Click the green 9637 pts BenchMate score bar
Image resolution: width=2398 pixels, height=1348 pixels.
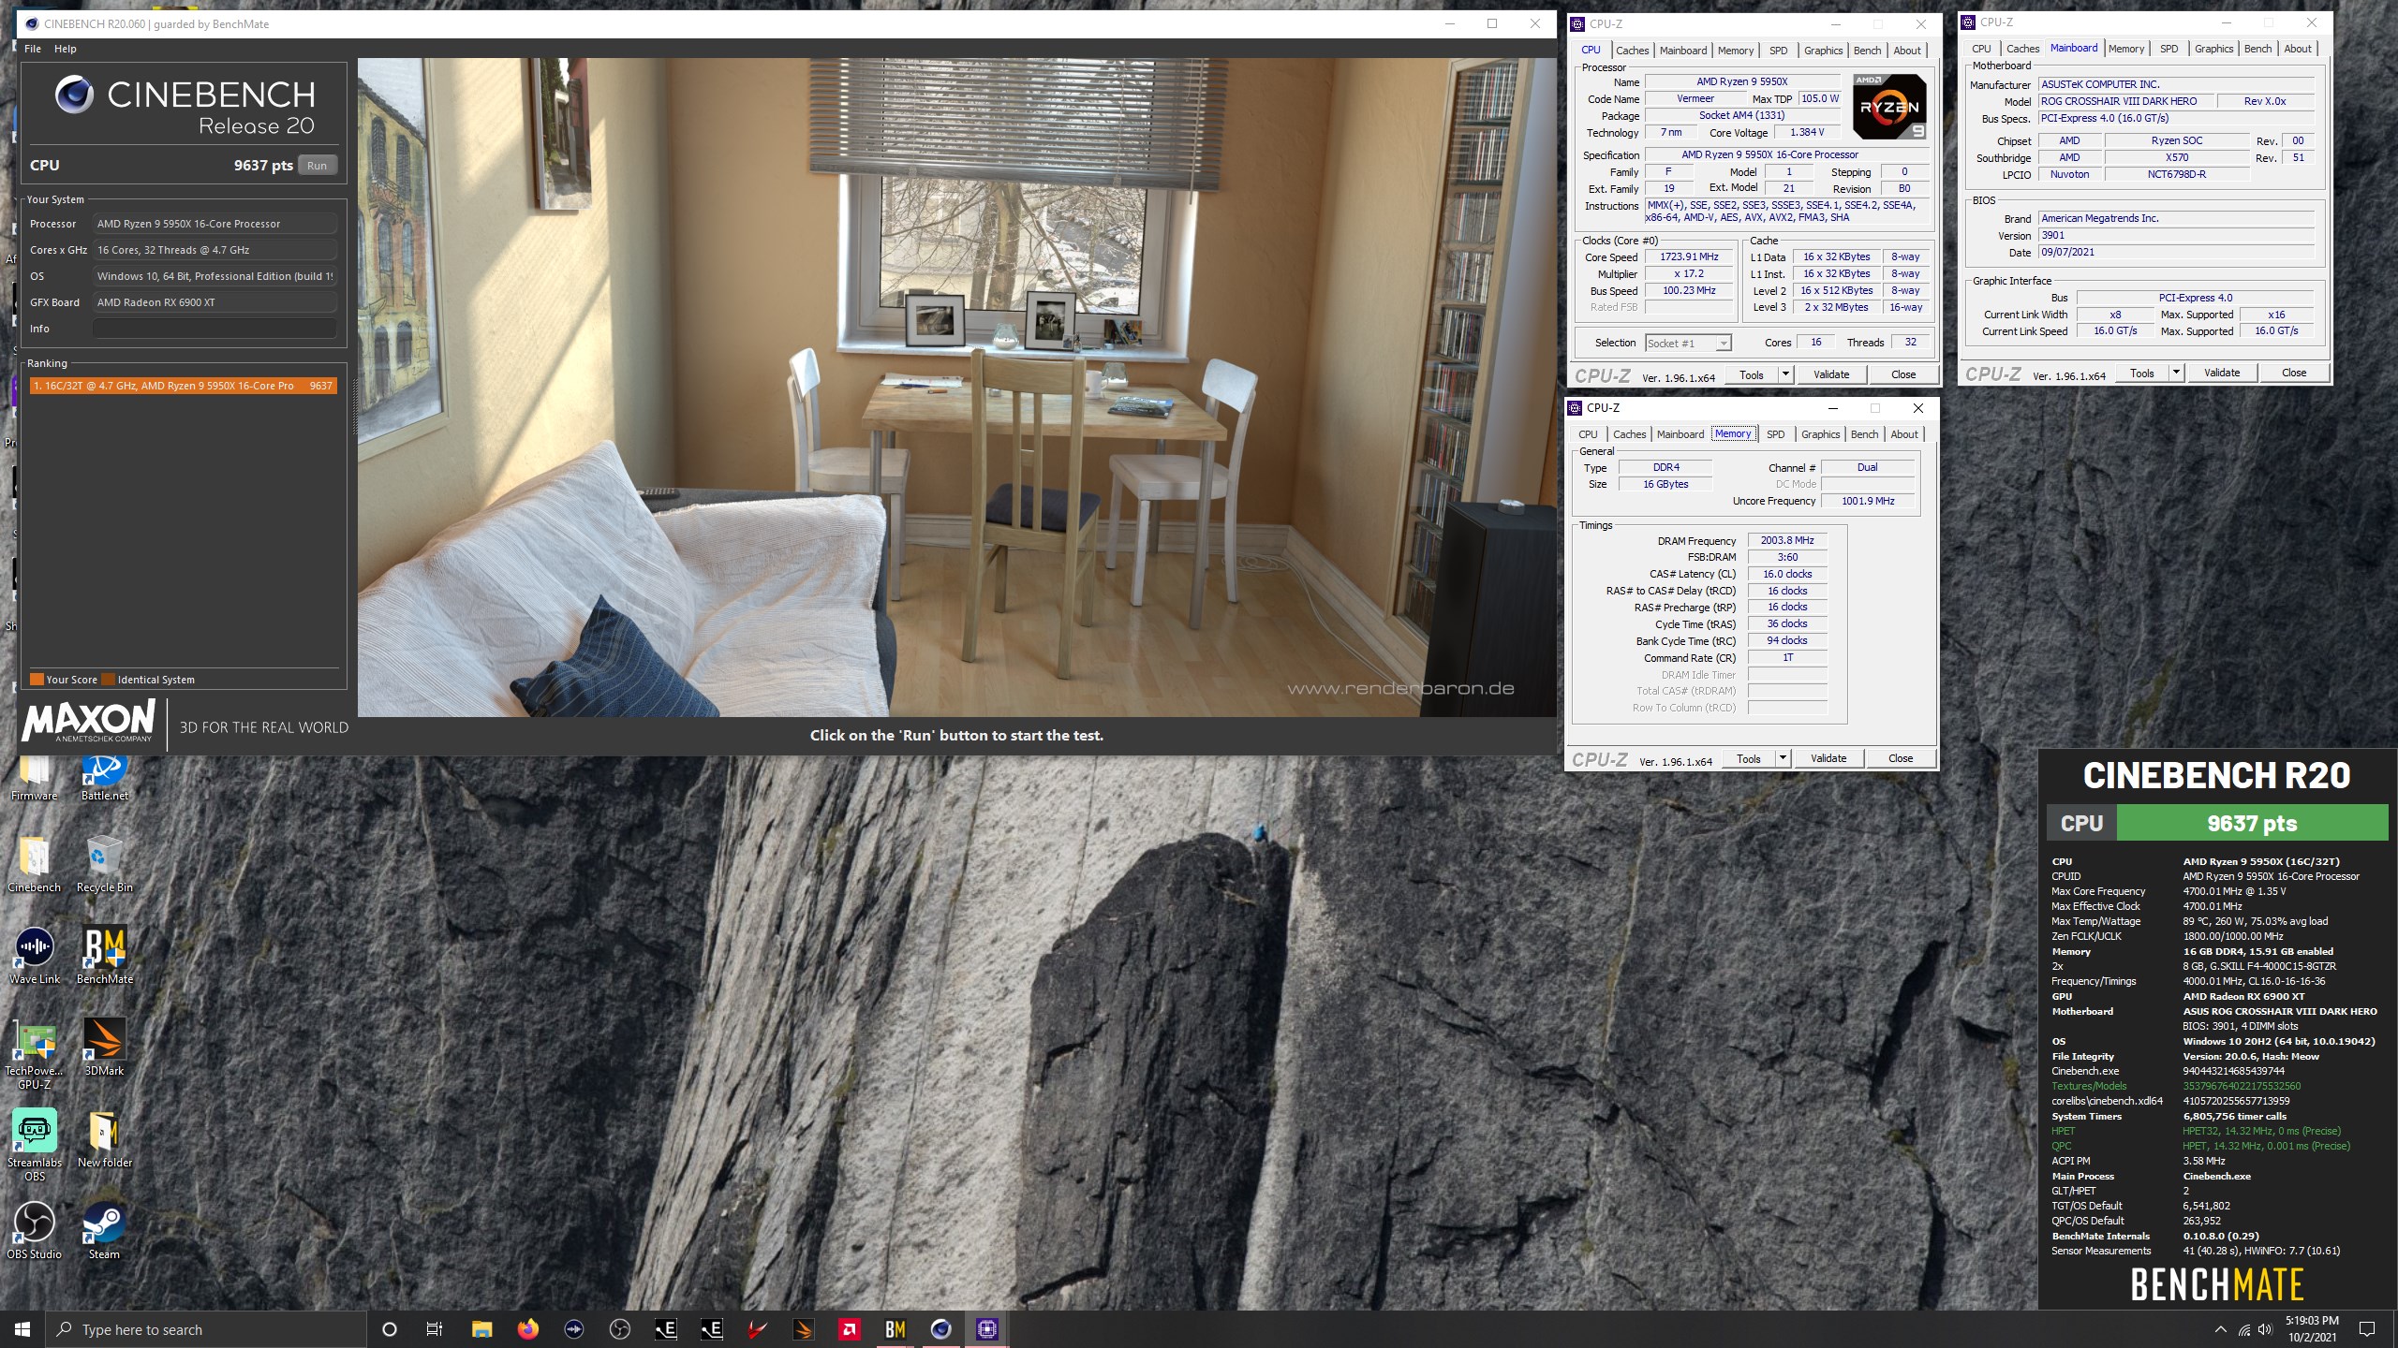click(2252, 824)
